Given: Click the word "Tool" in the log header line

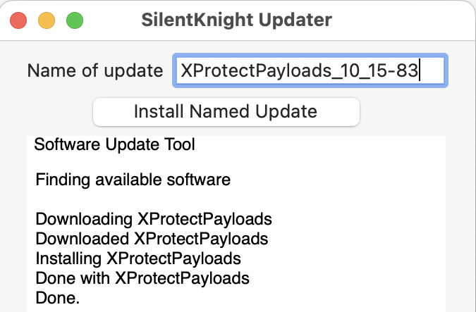Looking at the screenshot, I should tap(181, 145).
